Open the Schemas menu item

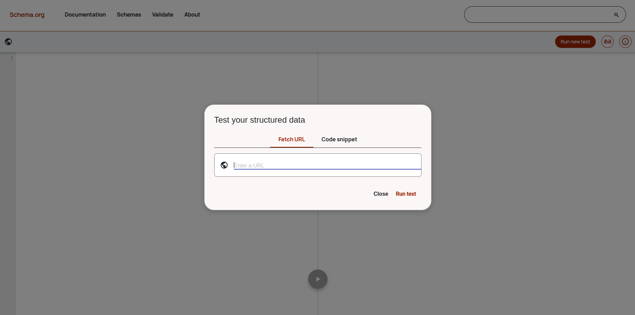pyautogui.click(x=129, y=14)
